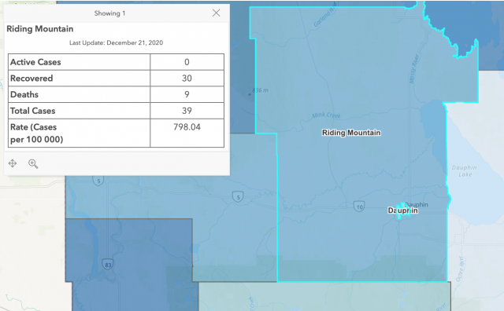Select the Dauphin district label

(x=402, y=210)
